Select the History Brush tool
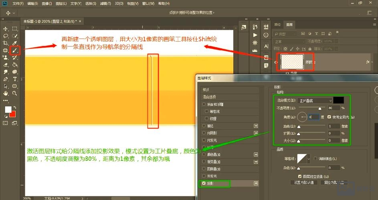This screenshot has width=378, height=200. pyautogui.click(x=15, y=58)
